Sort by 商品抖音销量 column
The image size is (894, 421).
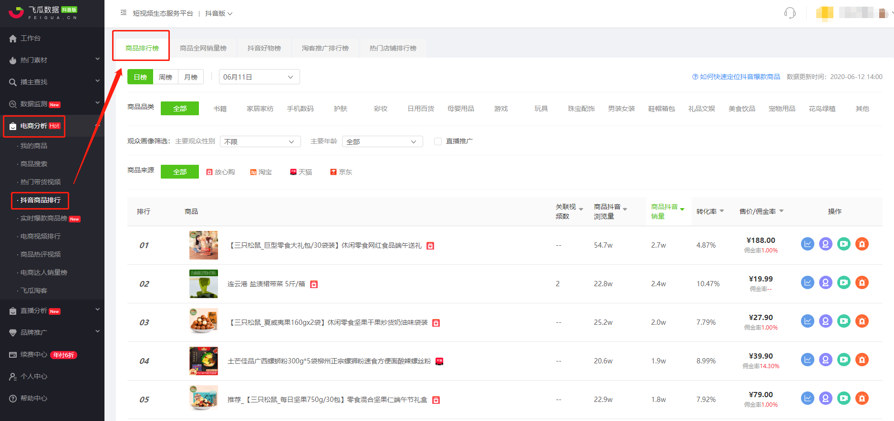click(x=668, y=211)
